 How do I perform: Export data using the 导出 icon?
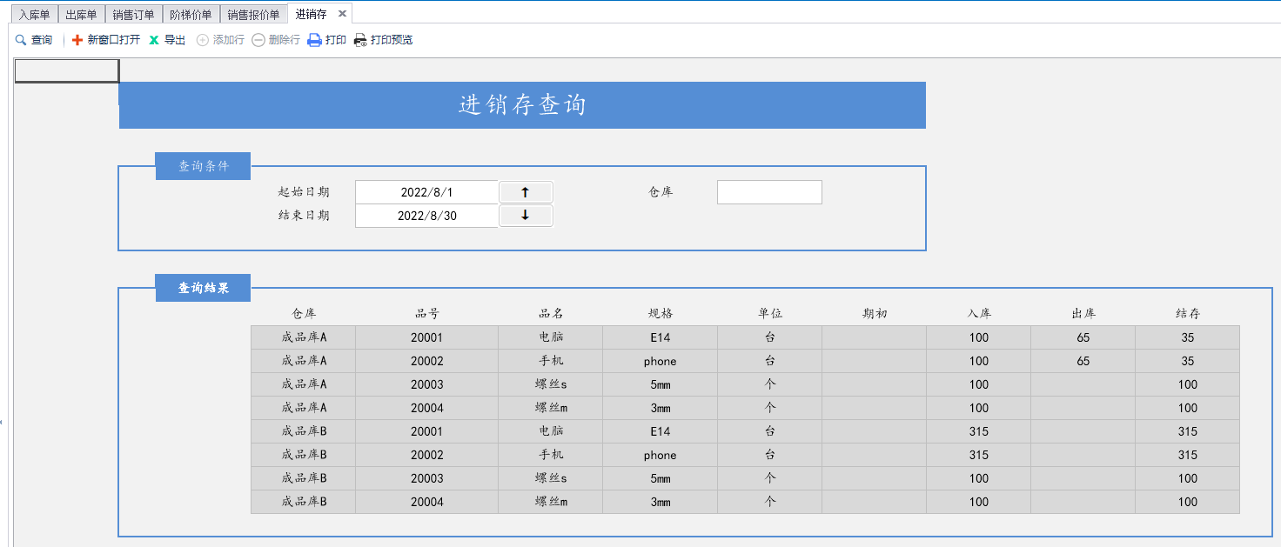click(154, 40)
